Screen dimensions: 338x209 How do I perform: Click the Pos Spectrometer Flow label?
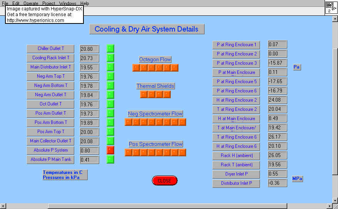point(156,144)
